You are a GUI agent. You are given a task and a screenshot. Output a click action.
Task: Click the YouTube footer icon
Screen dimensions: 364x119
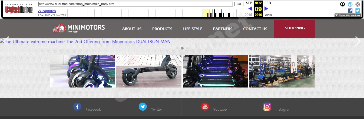(205, 107)
